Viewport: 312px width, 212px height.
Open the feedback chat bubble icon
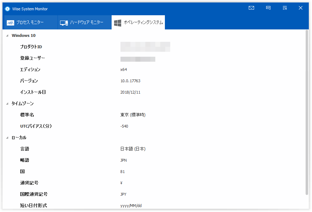pyautogui.click(x=268, y=8)
